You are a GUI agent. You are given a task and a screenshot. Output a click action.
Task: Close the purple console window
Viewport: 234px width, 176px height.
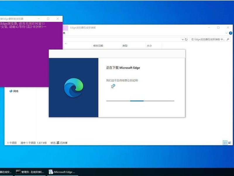[x=58, y=19]
